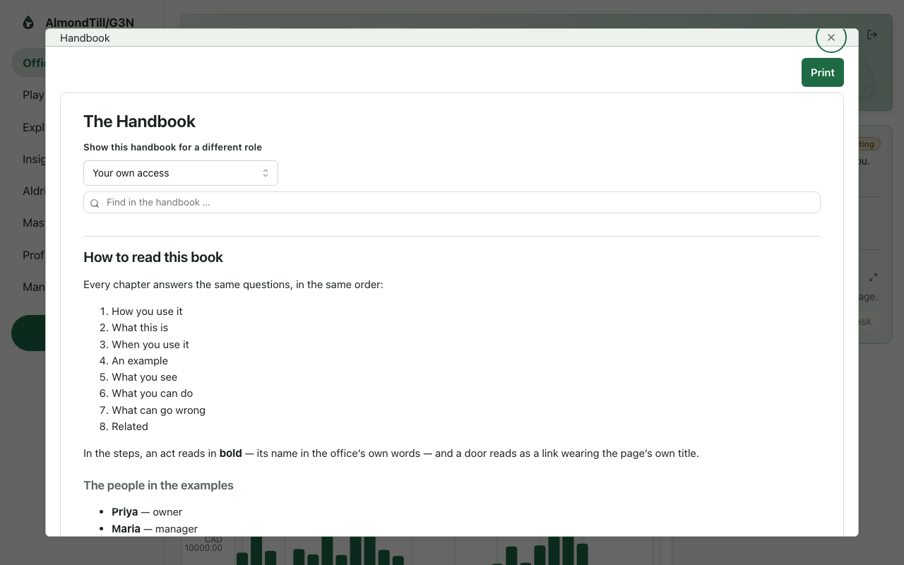Click the AlmondTill logo icon in the sidebar
Screen dimensions: 904x565
tap(28, 23)
